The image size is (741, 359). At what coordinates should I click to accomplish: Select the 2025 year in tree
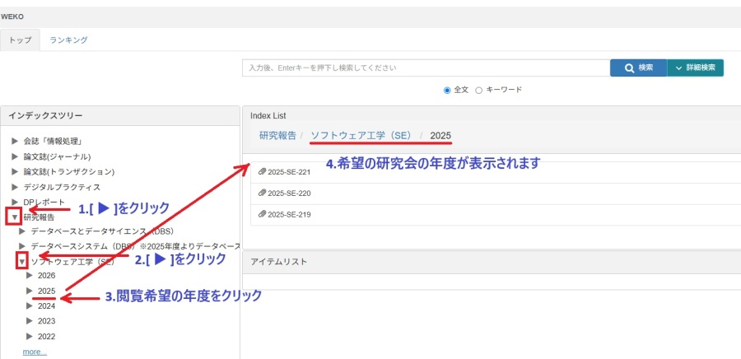46,291
